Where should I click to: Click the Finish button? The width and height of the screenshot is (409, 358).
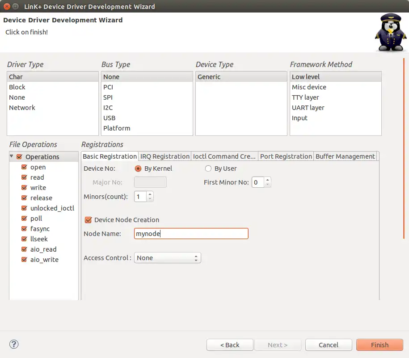pyautogui.click(x=379, y=345)
